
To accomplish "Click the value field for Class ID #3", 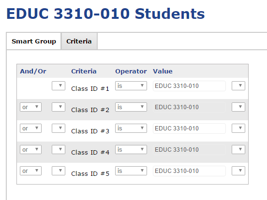I will point(189,129).
